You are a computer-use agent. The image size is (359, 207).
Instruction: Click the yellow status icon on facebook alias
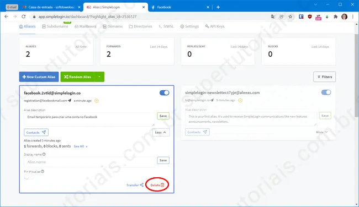(97, 101)
